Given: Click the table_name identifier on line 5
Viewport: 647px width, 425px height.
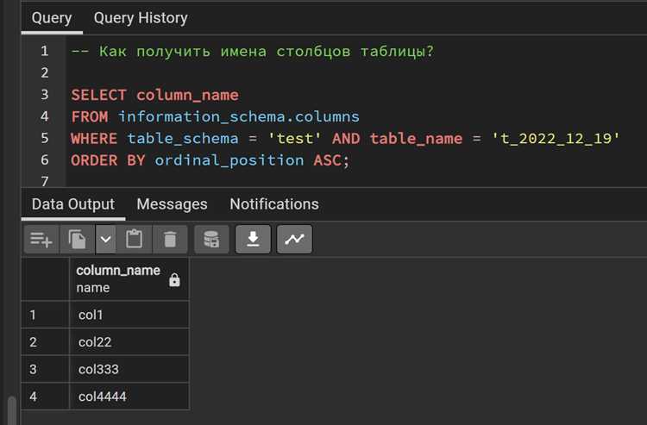Looking at the screenshot, I should pyautogui.click(x=416, y=139).
